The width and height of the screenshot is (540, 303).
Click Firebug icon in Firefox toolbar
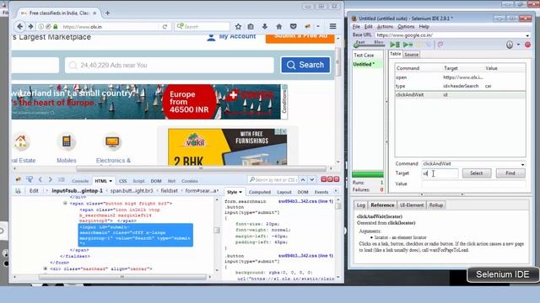point(307,26)
